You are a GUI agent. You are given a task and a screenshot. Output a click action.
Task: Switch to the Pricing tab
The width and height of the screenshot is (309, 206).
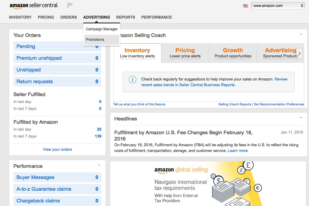185,53
